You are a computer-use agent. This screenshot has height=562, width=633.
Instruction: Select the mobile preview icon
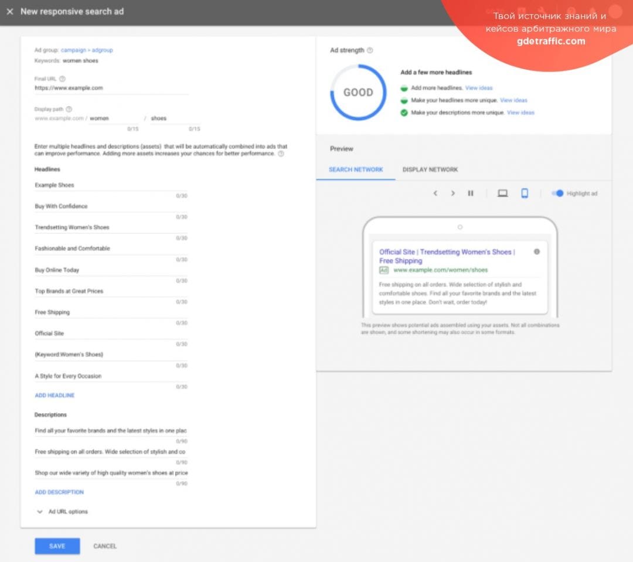coord(525,193)
